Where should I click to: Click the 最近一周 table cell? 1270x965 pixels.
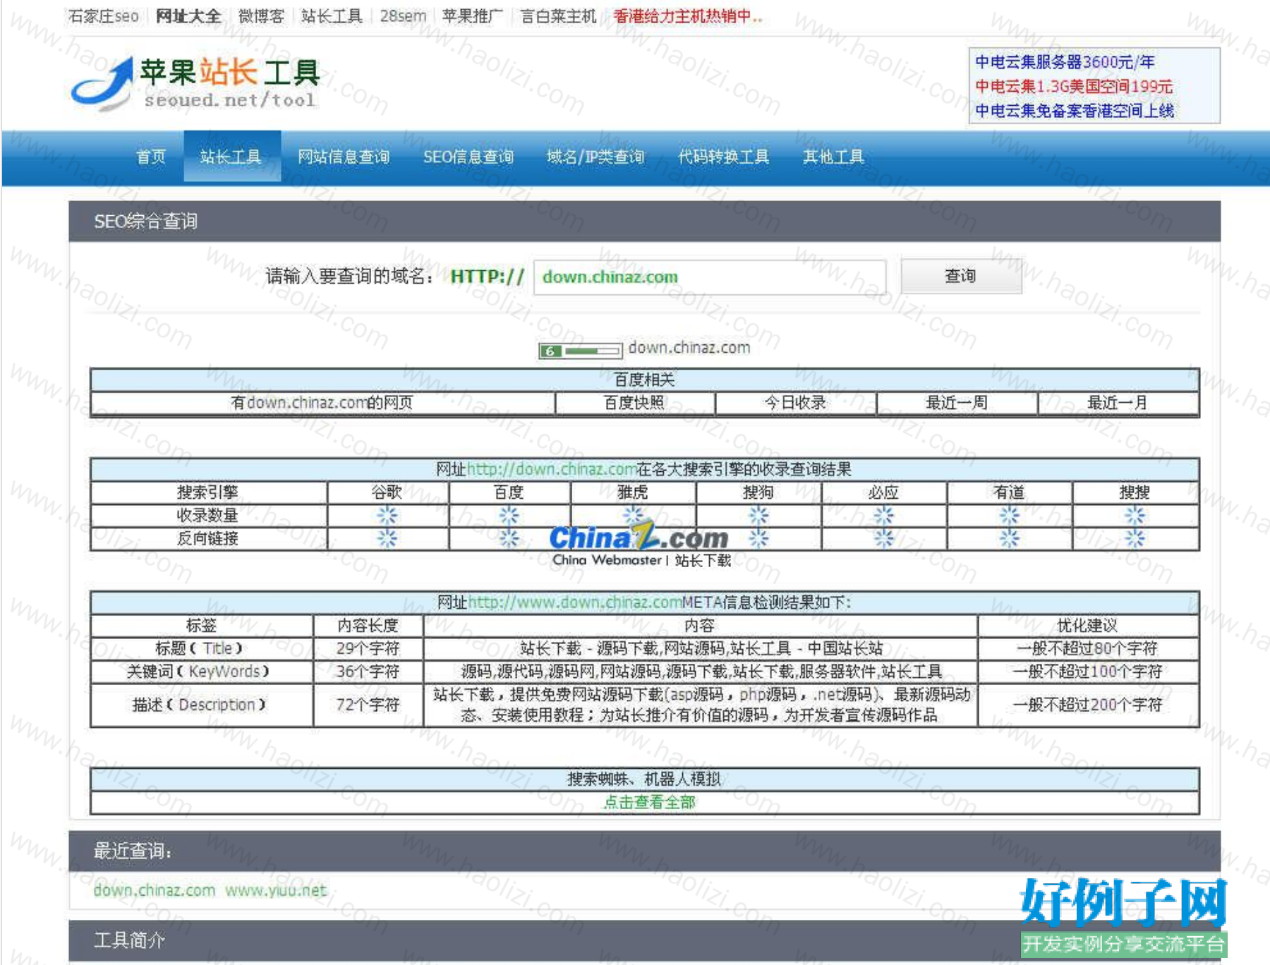point(957,403)
